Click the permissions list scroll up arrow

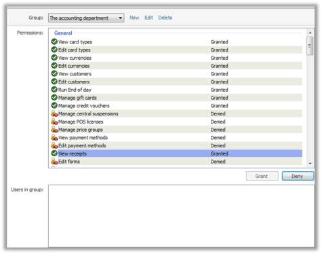[310, 33]
